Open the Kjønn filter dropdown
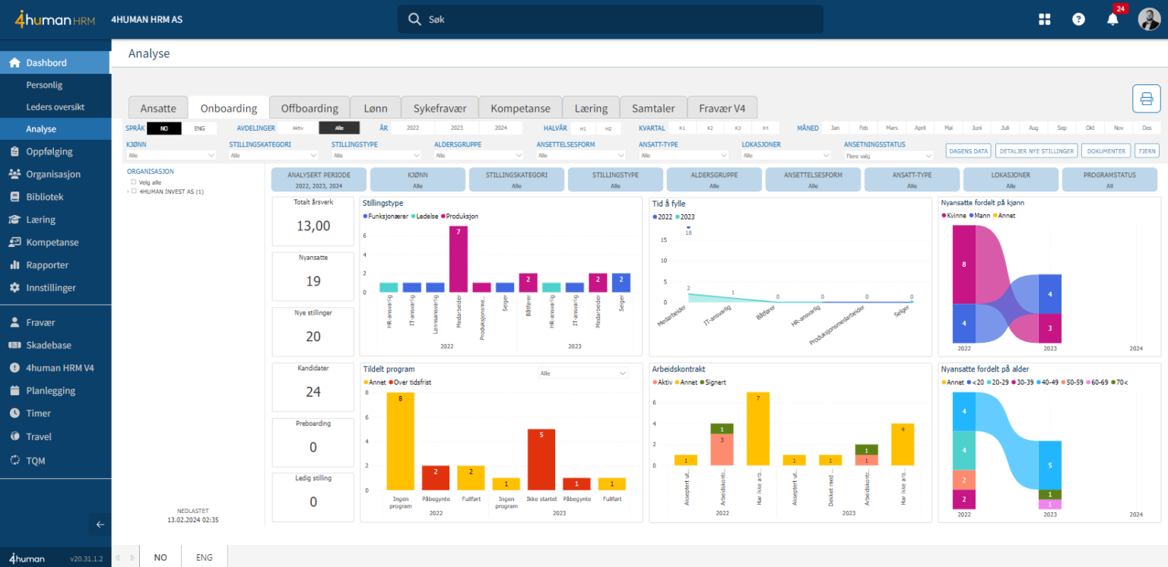 (172, 155)
